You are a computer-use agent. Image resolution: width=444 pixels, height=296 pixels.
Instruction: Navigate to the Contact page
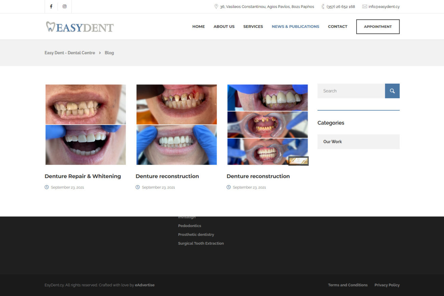point(337,27)
